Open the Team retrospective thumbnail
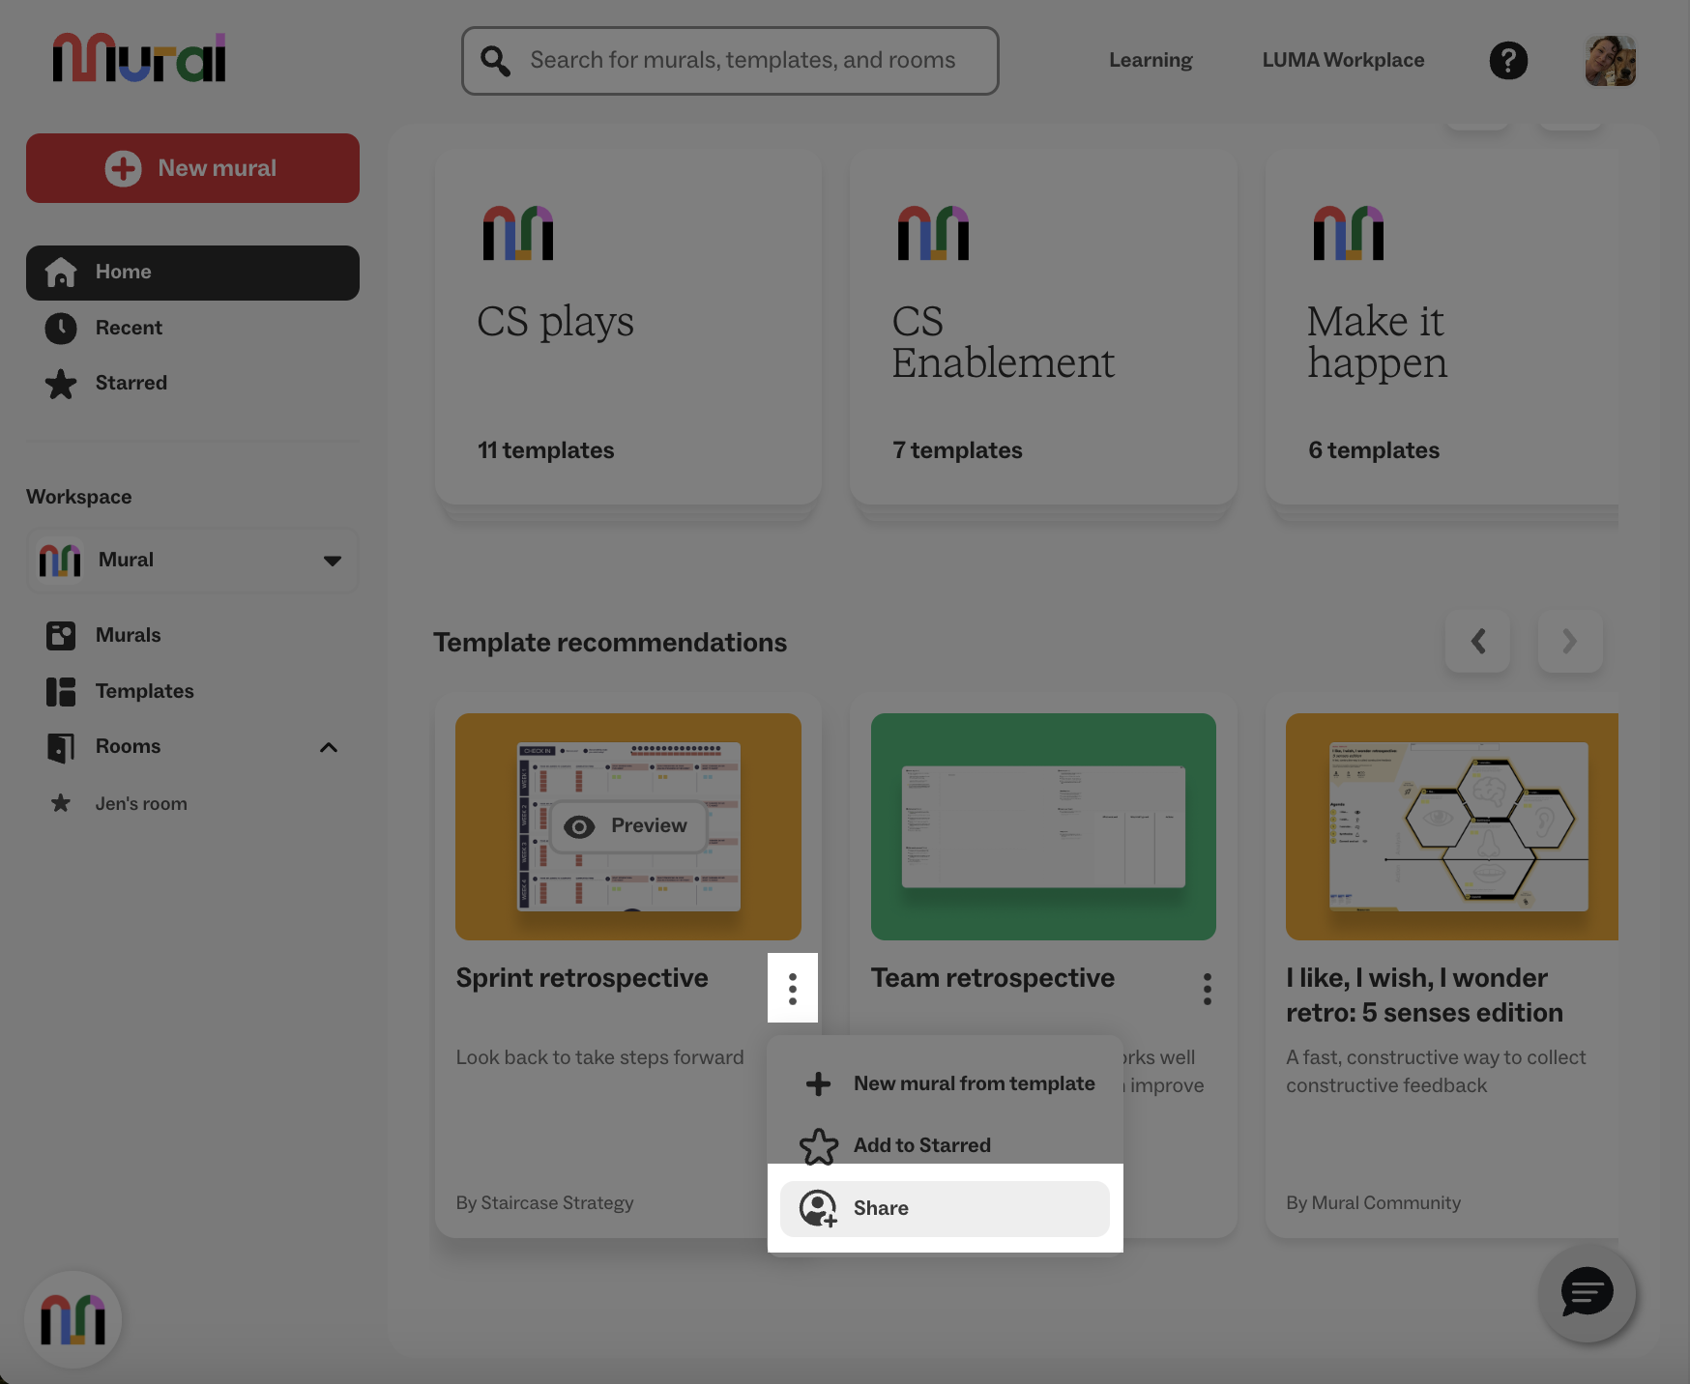The image size is (1690, 1384). tap(1043, 826)
